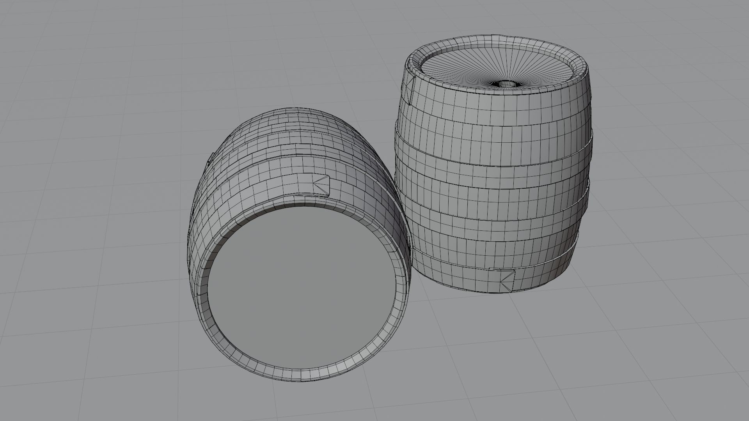Image resolution: width=749 pixels, height=421 pixels.
Task: Click the hoop clasp on the lying barrel
Action: (x=321, y=185)
